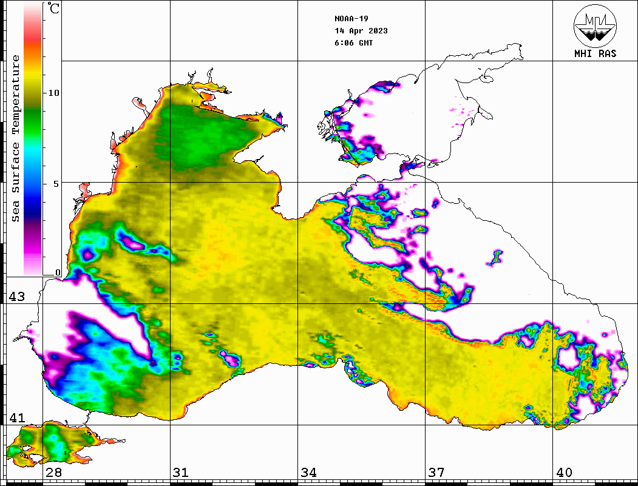
Task: Click the latitude label "41"
Action: click(x=16, y=417)
